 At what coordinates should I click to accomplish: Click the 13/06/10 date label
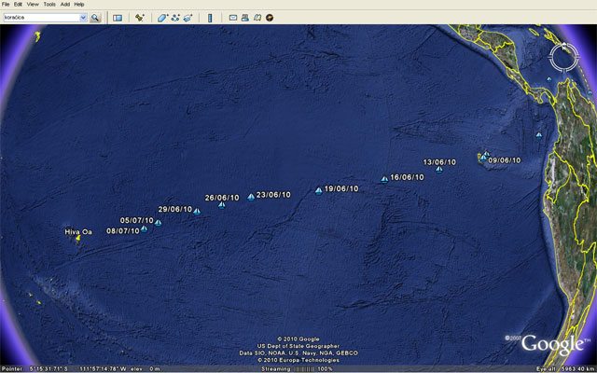pos(439,162)
